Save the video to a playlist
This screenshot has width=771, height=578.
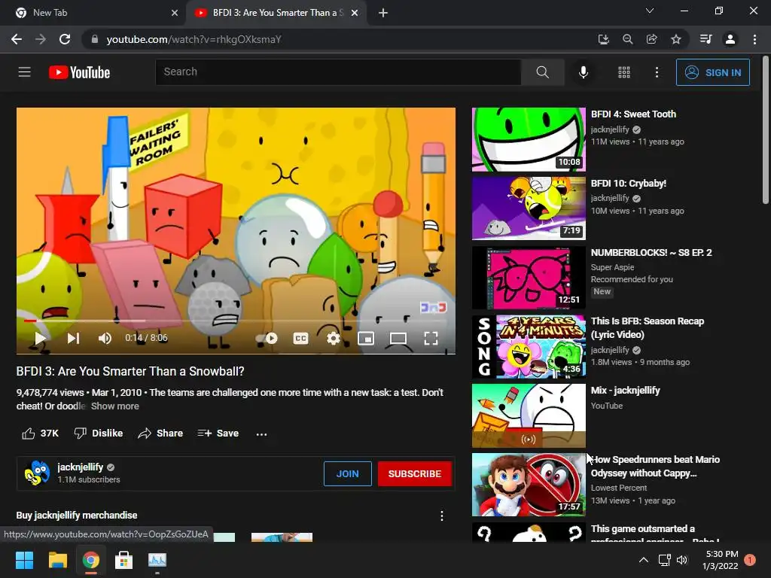point(218,433)
